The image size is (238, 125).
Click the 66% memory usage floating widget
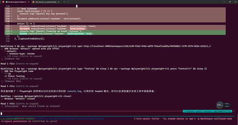point(219,105)
